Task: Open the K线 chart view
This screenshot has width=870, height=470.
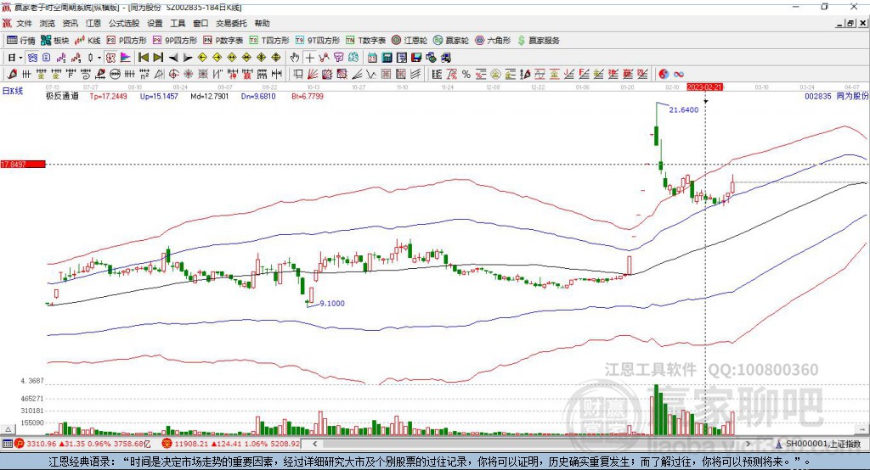Action: tap(89, 40)
